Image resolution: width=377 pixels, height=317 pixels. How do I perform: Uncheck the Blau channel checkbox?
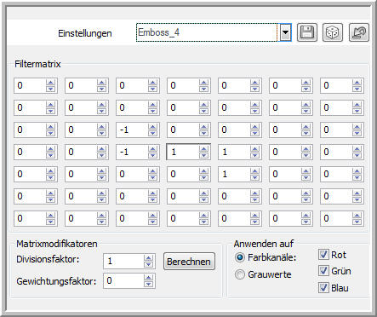coord(323,287)
